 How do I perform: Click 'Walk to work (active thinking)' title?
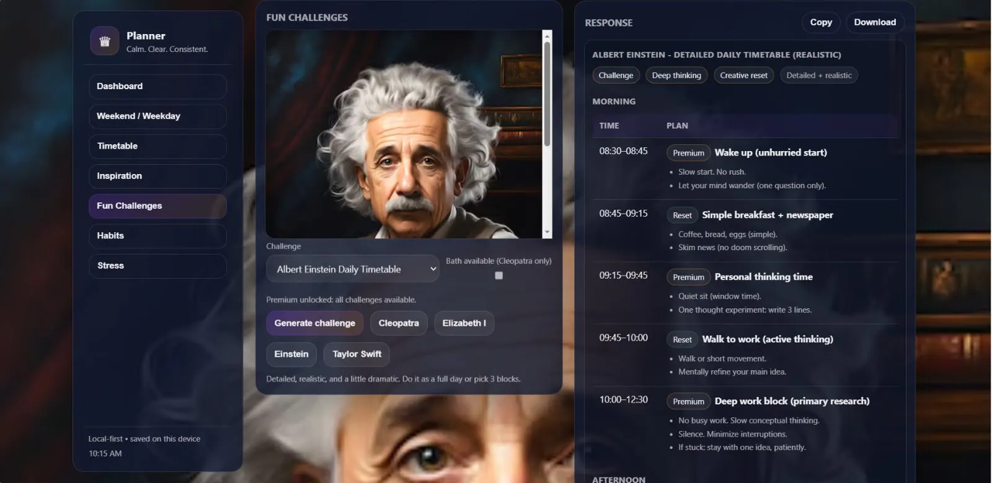click(x=768, y=339)
